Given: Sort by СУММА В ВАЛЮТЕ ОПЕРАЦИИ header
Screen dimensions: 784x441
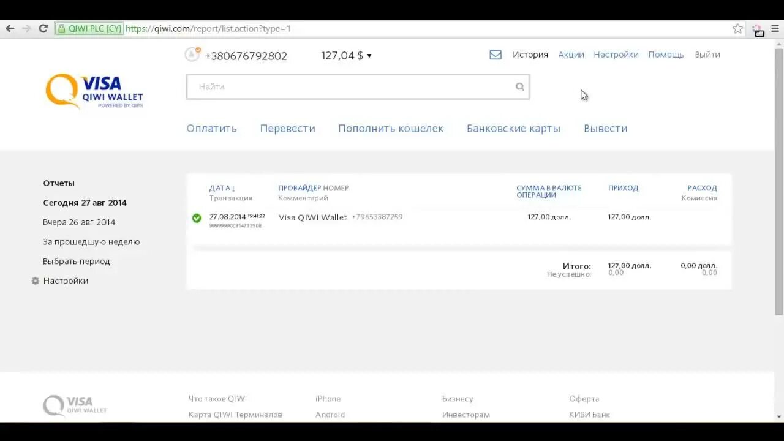Looking at the screenshot, I should tap(549, 191).
